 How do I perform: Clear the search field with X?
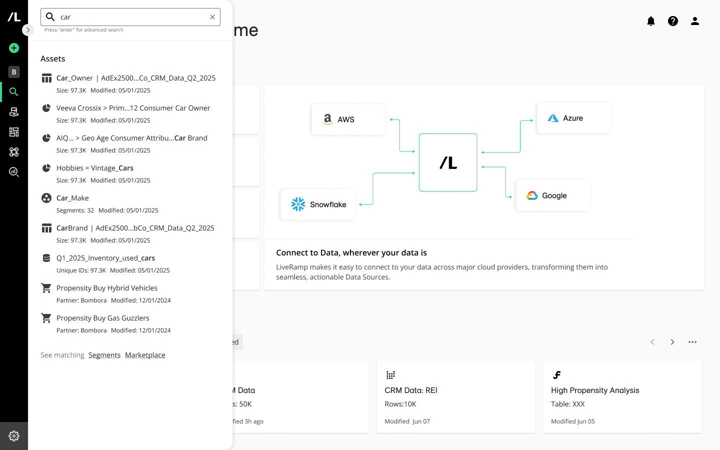tap(212, 17)
